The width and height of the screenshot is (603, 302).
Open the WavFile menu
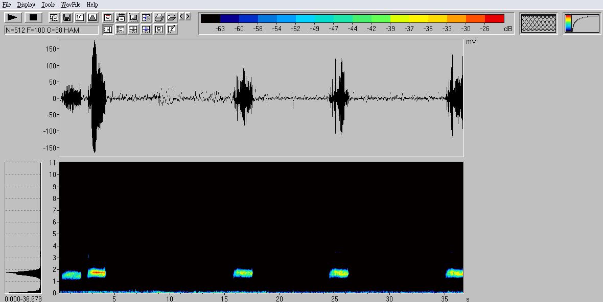[71, 5]
